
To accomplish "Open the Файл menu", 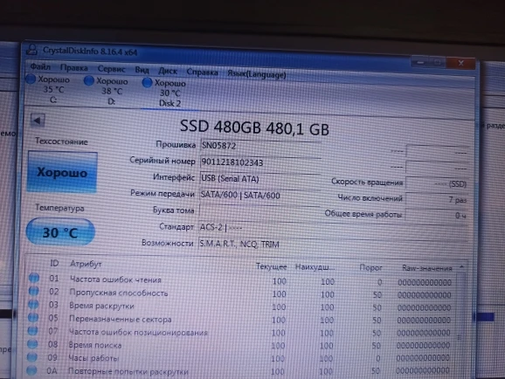I will point(40,67).
